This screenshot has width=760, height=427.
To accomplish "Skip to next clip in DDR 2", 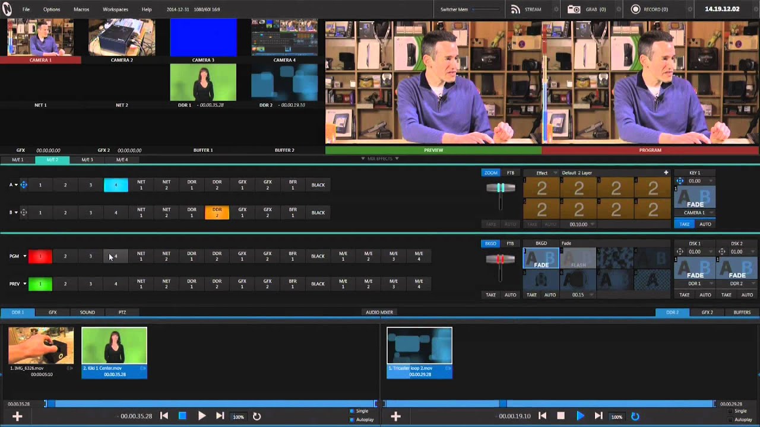I will pos(598,416).
